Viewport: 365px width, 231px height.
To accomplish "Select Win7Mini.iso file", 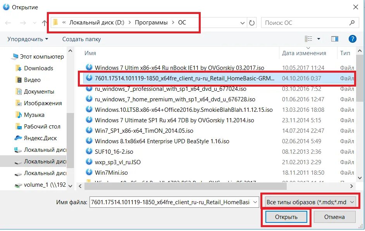I will coord(111,173).
